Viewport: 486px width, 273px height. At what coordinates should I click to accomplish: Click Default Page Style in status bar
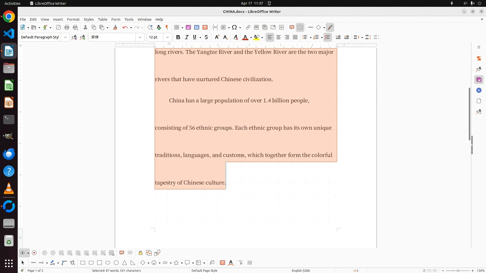204,270
